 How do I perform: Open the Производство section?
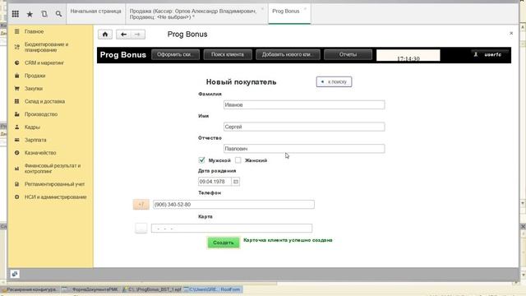coord(41,114)
